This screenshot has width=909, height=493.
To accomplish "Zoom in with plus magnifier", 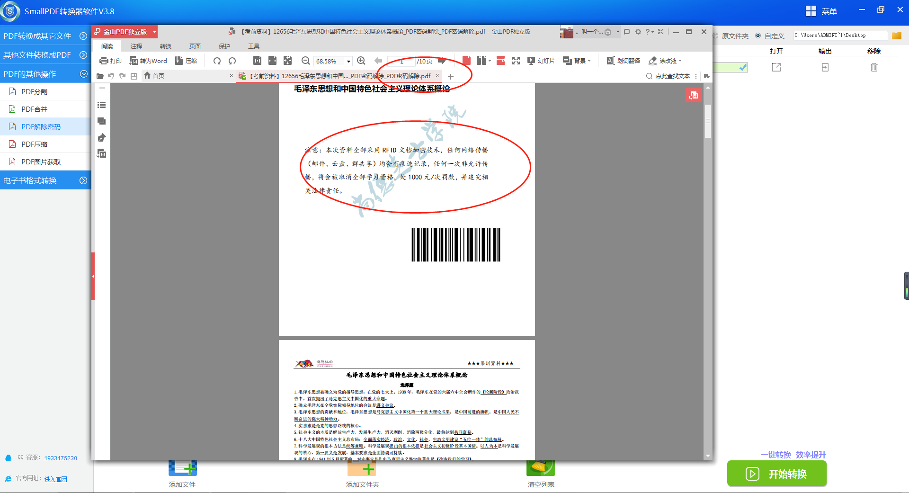I will point(361,61).
